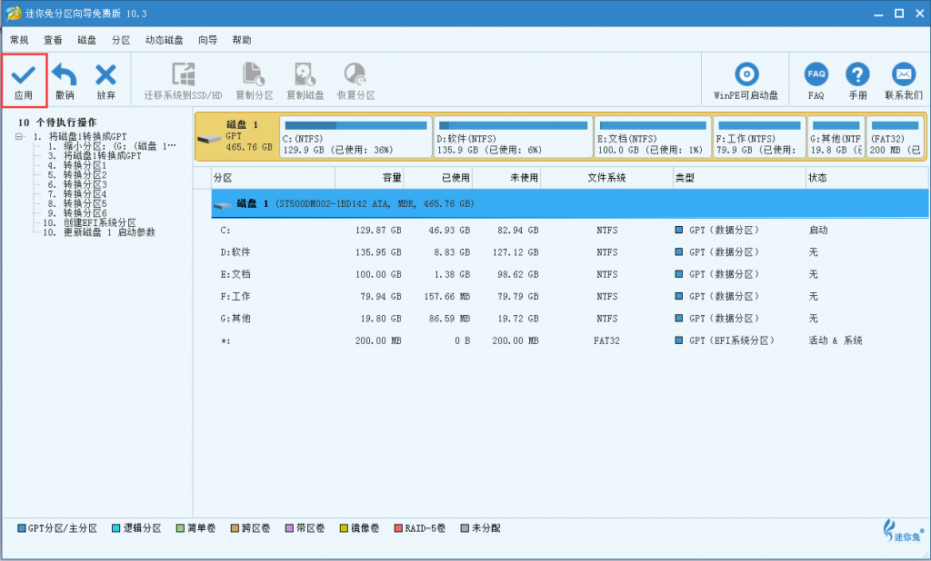Select G:其他 block in disk map
Image resolution: width=931 pixels, height=561 pixels.
pos(836,138)
